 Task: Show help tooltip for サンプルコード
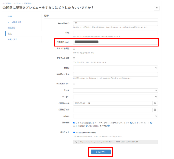coord(151,123)
